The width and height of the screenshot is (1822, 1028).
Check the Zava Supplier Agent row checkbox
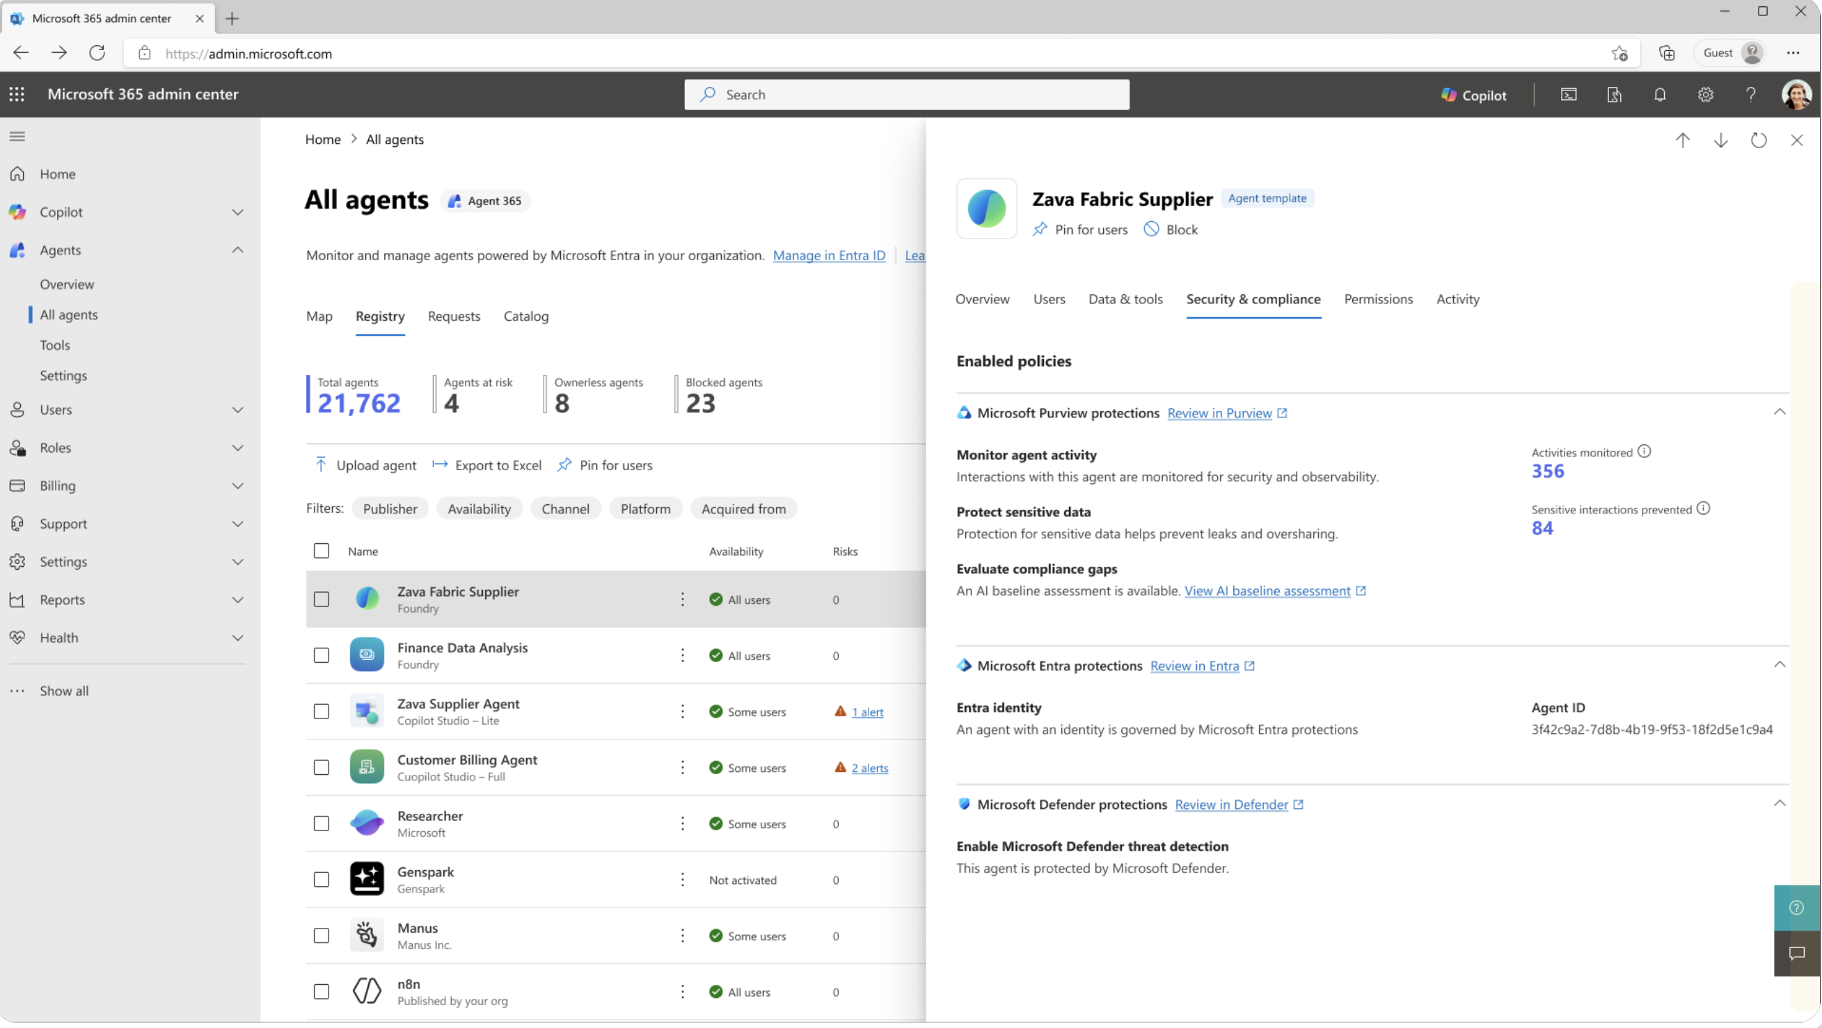pos(322,712)
